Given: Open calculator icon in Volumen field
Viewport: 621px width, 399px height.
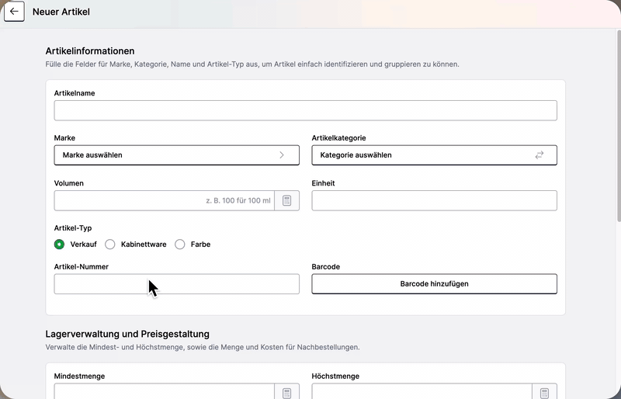Looking at the screenshot, I should (286, 200).
